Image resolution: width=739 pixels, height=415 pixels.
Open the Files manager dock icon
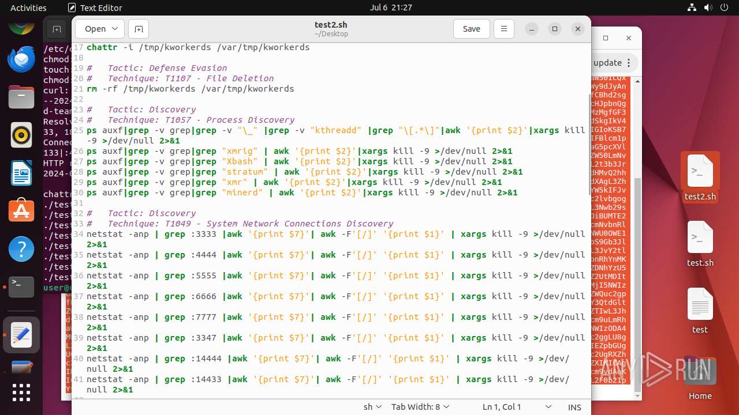(21, 97)
